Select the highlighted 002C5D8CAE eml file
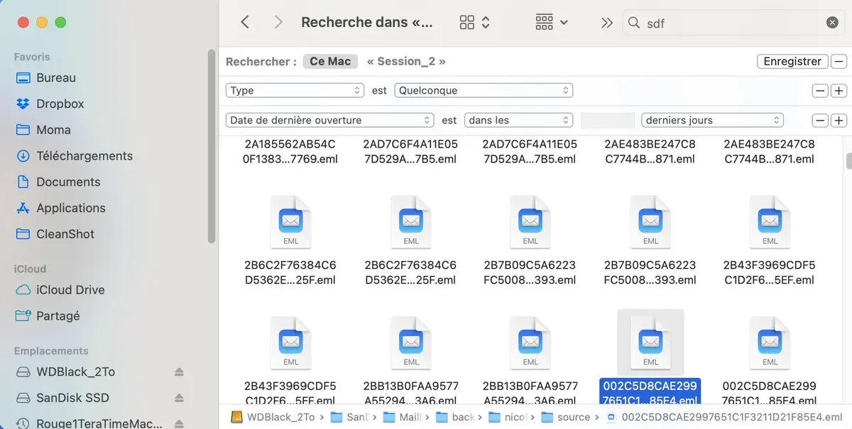 (x=650, y=342)
